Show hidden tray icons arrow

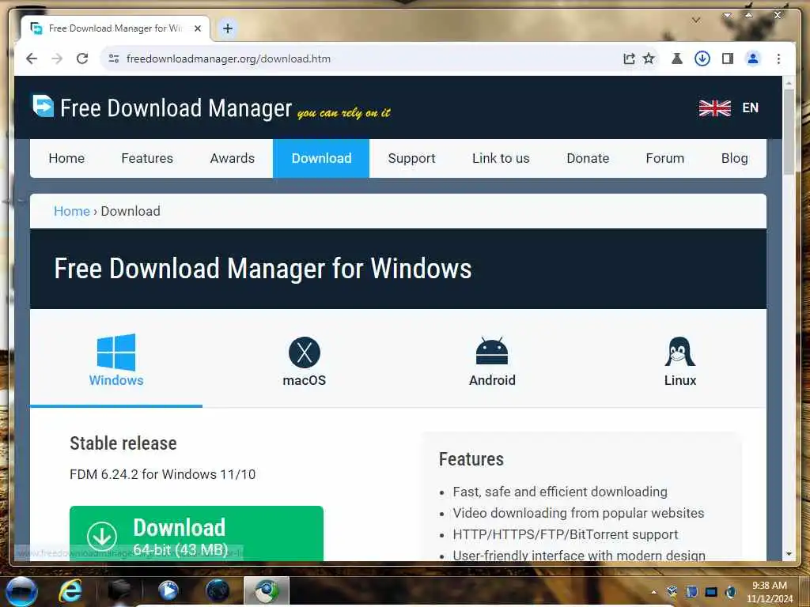[x=653, y=592]
